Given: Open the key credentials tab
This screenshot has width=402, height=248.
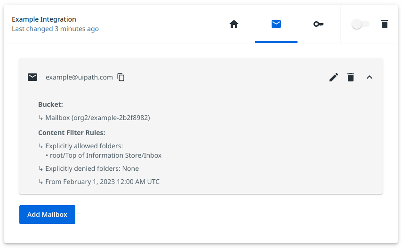Looking at the screenshot, I should [319, 24].
